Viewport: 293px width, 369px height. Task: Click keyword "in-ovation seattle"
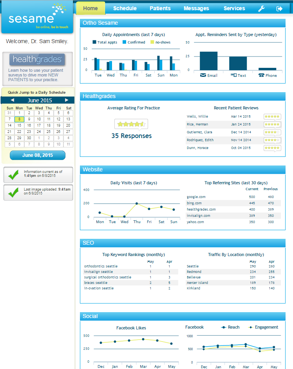pyautogui.click(x=99, y=288)
